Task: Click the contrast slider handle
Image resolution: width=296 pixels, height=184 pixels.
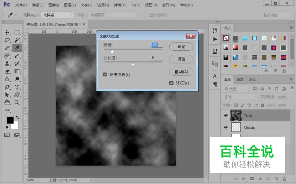Action: (x=133, y=64)
